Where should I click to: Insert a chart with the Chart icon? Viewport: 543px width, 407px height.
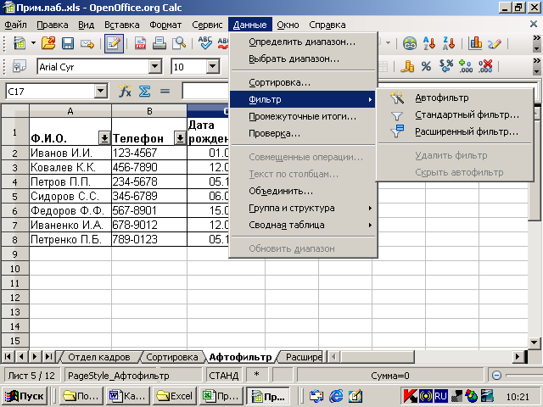tap(475, 43)
